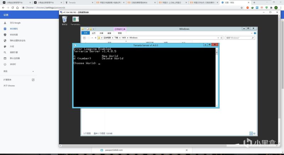284x155 pixels.
Task: Open the Recycle Bin icon on remote desktop
Action: (x=65, y=21)
